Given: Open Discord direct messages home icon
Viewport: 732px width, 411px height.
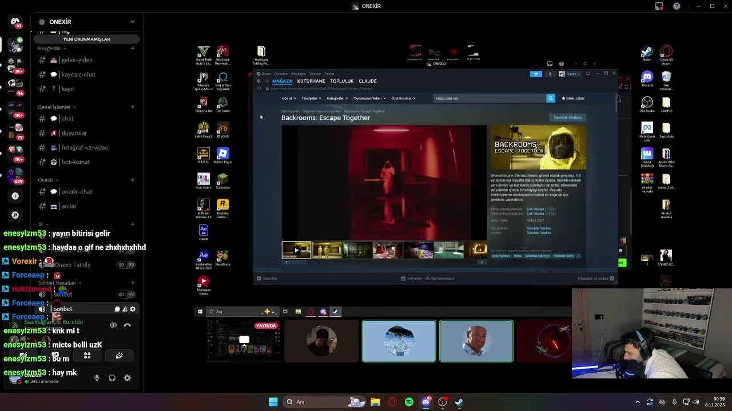Looking at the screenshot, I should pyautogui.click(x=15, y=22).
